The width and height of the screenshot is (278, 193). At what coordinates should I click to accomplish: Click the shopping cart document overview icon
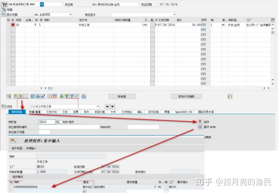pyautogui.click(x=4, y=4)
